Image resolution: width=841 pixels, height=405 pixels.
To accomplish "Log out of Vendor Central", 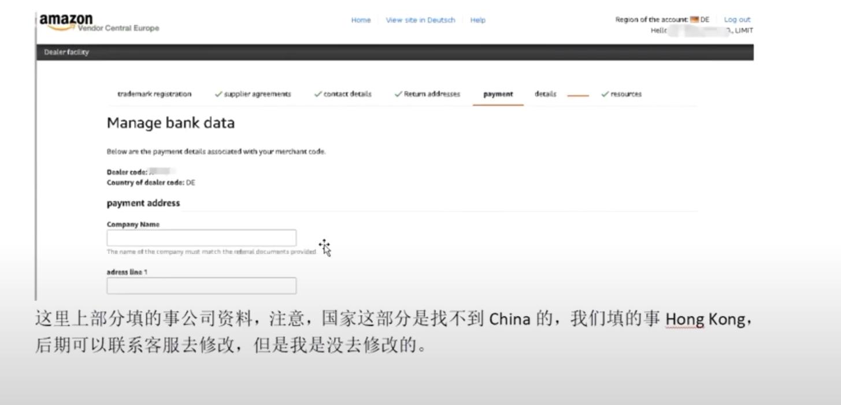I will pos(736,19).
